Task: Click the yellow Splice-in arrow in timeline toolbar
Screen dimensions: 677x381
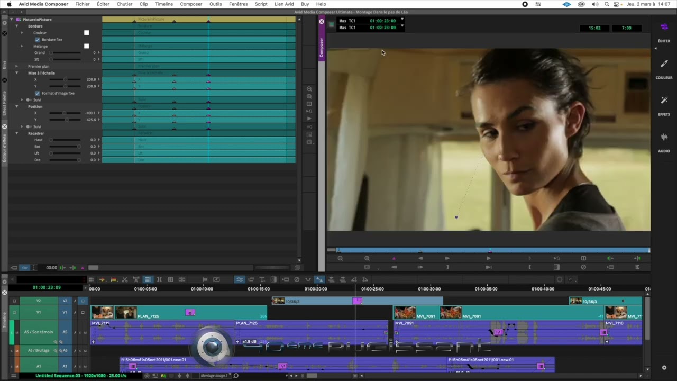Action: click(102, 279)
